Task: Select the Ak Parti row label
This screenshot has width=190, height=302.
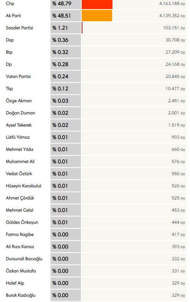Action: pyautogui.click(x=13, y=16)
